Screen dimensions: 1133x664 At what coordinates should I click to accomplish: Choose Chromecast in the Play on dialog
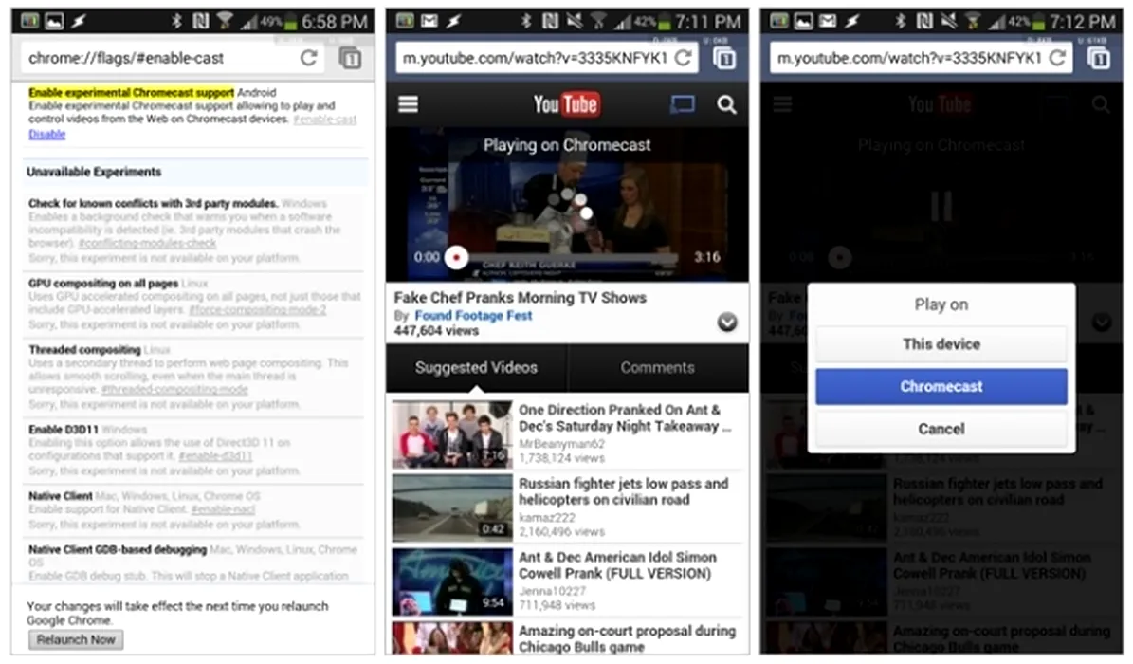[941, 386]
